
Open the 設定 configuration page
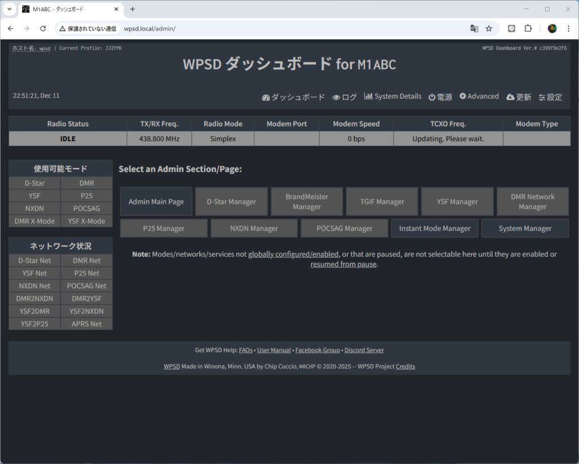point(550,97)
